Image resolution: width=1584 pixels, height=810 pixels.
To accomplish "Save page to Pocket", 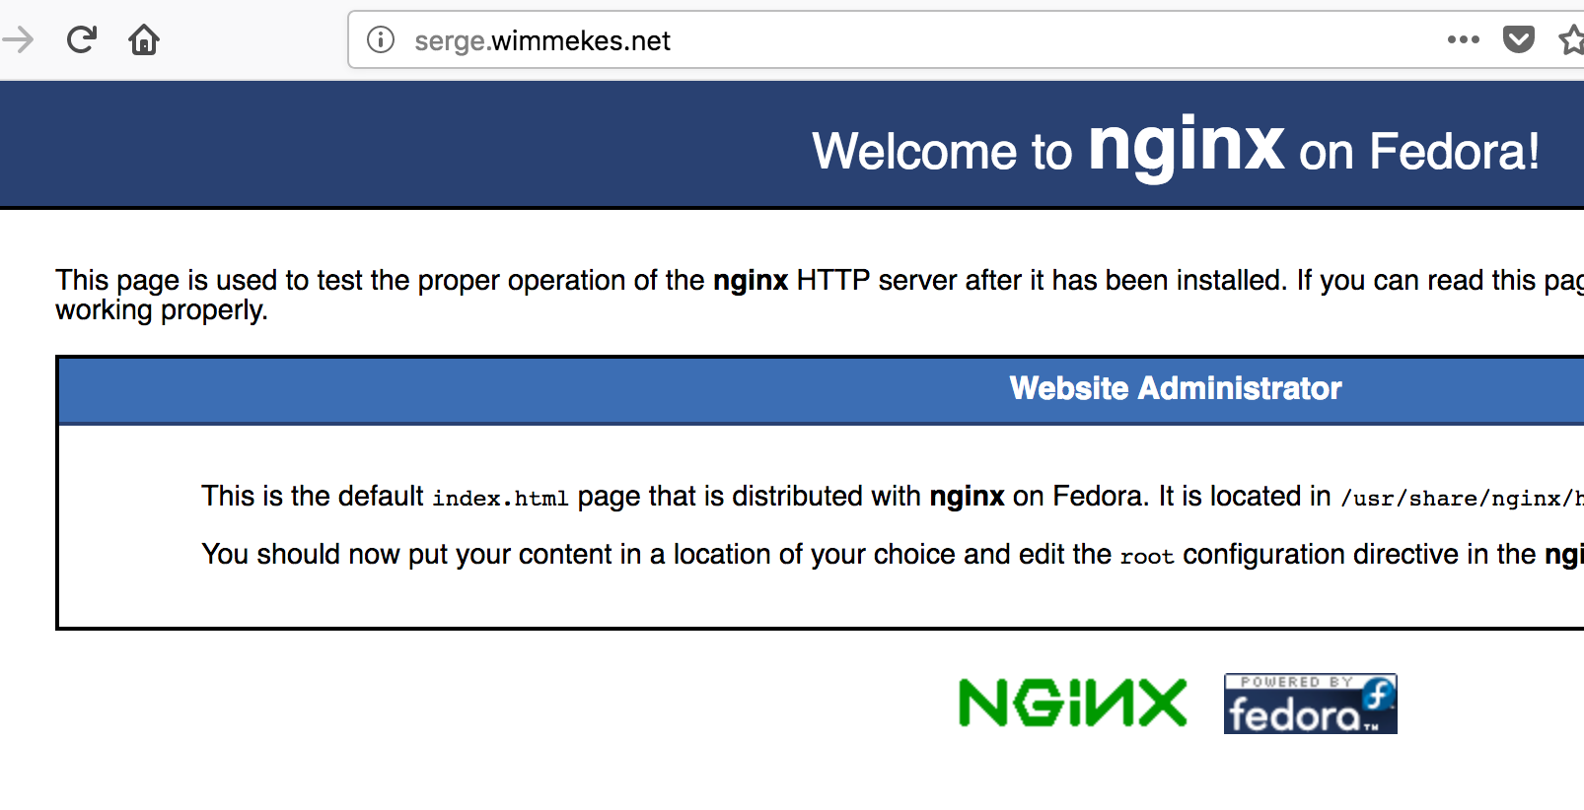I will point(1518,40).
